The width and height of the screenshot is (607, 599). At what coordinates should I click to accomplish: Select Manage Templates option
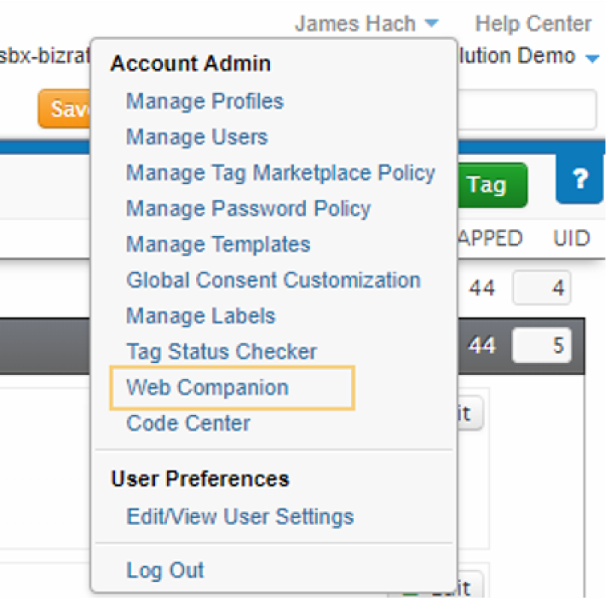[218, 244]
